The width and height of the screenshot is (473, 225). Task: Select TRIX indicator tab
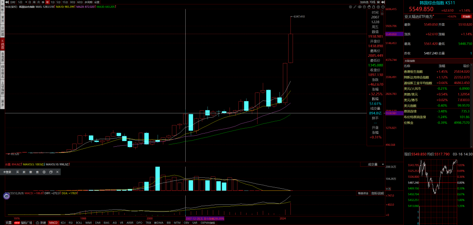point(148,222)
